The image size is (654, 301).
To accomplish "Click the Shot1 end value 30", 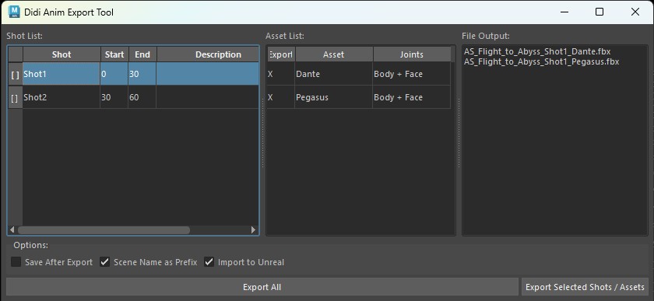I will pyautogui.click(x=142, y=74).
